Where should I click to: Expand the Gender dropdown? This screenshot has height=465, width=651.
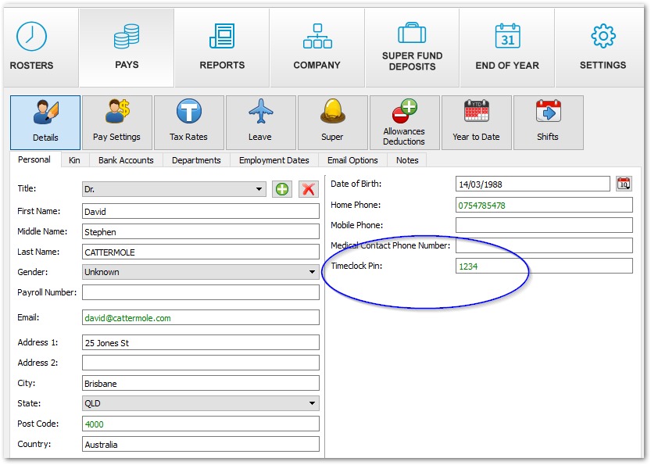tap(312, 272)
